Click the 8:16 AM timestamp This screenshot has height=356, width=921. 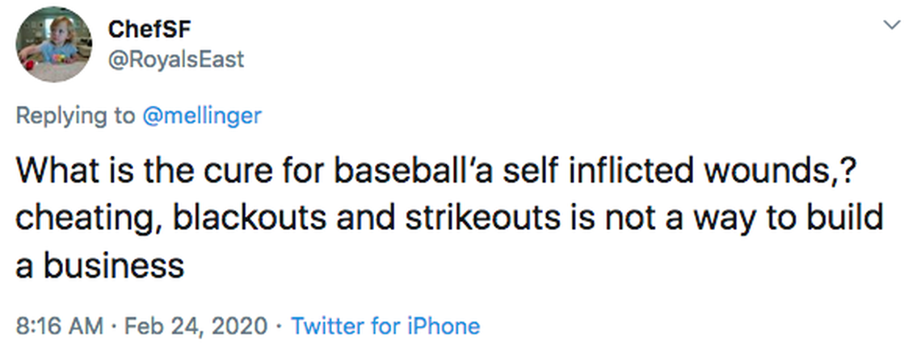coord(60,326)
